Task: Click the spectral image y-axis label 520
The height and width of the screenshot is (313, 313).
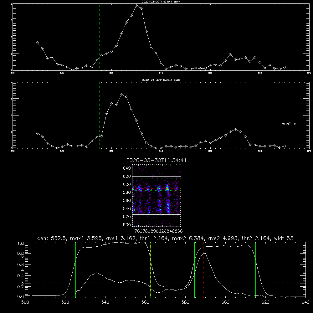Action: coord(127,217)
